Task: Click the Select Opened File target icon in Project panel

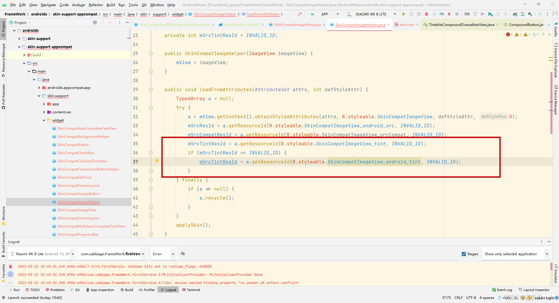Action: (95, 22)
